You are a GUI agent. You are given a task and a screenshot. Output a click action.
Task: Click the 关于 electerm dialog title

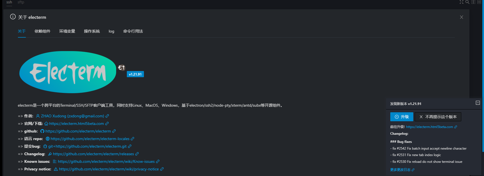32,17
